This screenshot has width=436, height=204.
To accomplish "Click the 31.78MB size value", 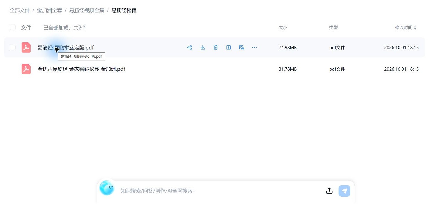I will [x=288, y=69].
